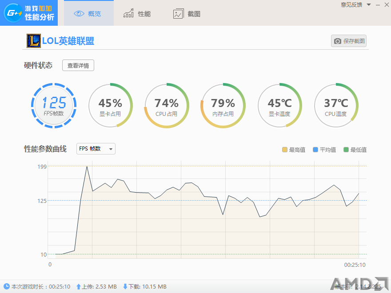Click the upload arrow icon
This screenshot has width=391, height=293.
[x=79, y=287]
